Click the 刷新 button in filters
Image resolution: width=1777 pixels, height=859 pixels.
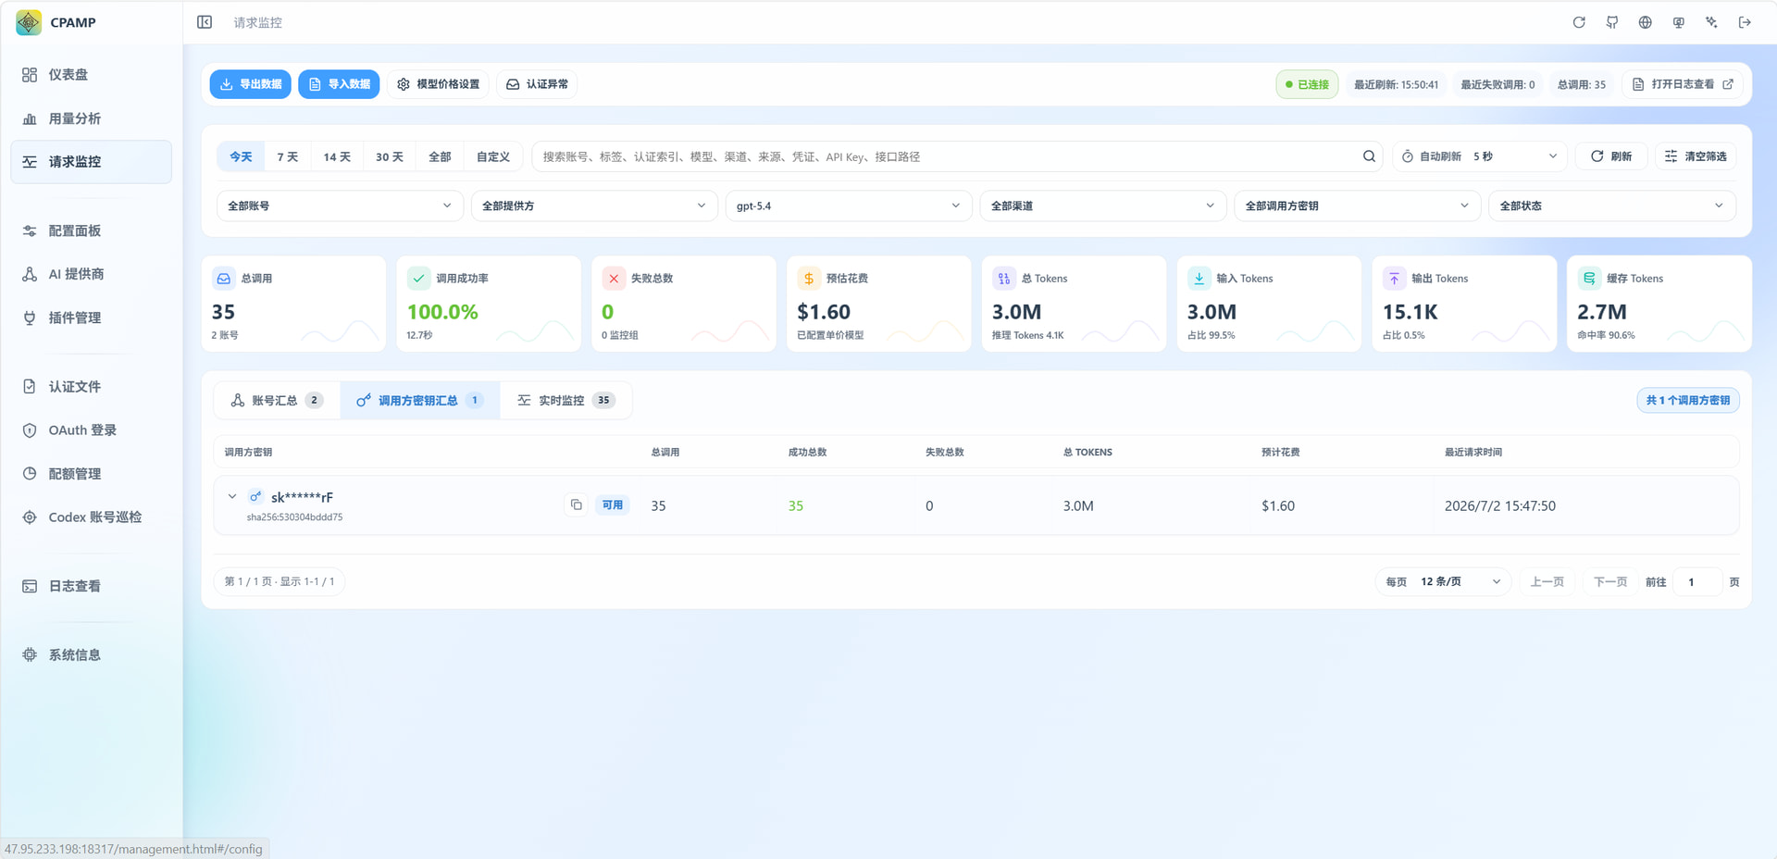(1611, 156)
